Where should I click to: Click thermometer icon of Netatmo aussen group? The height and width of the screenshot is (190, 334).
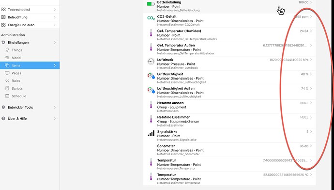[x=151, y=105]
